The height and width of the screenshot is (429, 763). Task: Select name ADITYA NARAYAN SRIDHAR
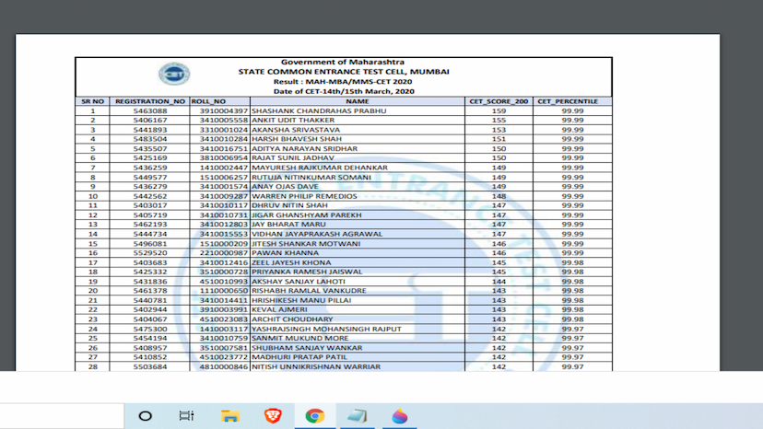[304, 149]
